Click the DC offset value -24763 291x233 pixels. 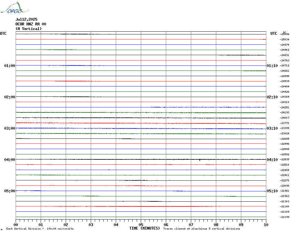click(284, 60)
